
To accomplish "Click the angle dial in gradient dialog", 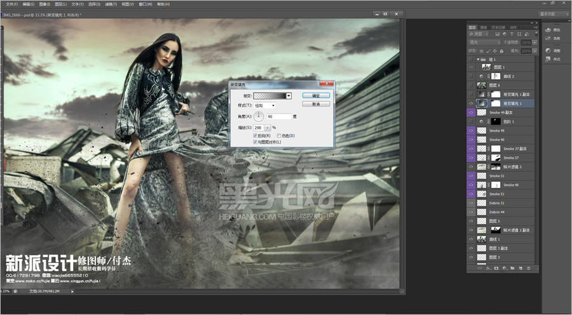I will click(259, 116).
